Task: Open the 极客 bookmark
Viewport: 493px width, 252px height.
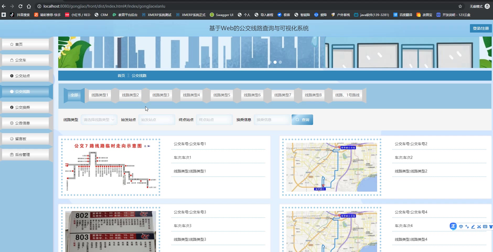Action: pyautogui.click(x=284, y=15)
